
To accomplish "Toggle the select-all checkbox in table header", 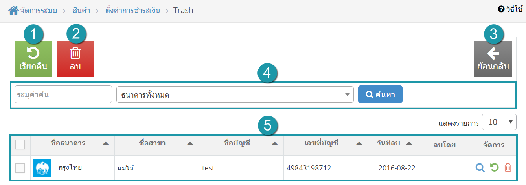I will click(20, 145).
